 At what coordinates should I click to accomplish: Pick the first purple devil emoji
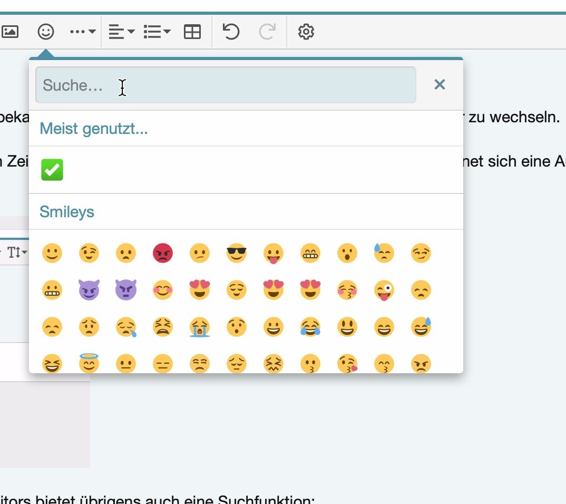89,290
